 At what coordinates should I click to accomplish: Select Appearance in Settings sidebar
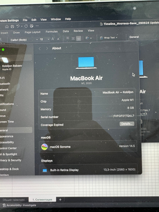tap(7, 136)
